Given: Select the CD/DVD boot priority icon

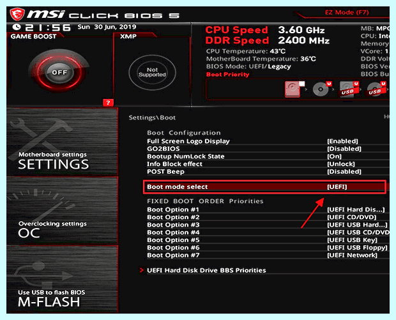Looking at the screenshot, I should pos(321,89).
